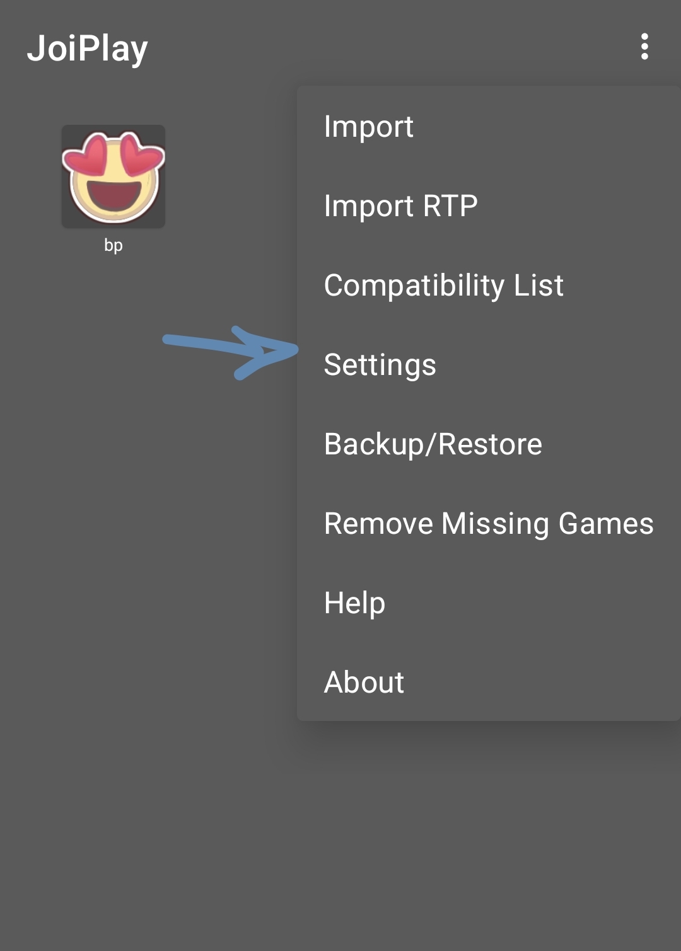Click the heart-eyes emoji thumbnail

(113, 176)
